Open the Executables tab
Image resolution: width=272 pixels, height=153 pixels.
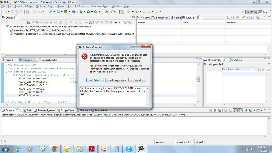click(99, 110)
